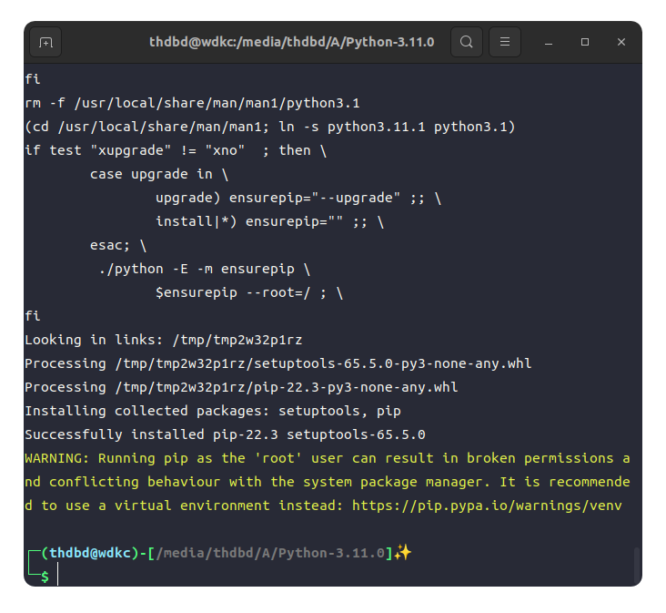666x613 pixels.
Task: Click the 'upgrade) ensurepip="--upgrade"' line
Action: (x=298, y=198)
